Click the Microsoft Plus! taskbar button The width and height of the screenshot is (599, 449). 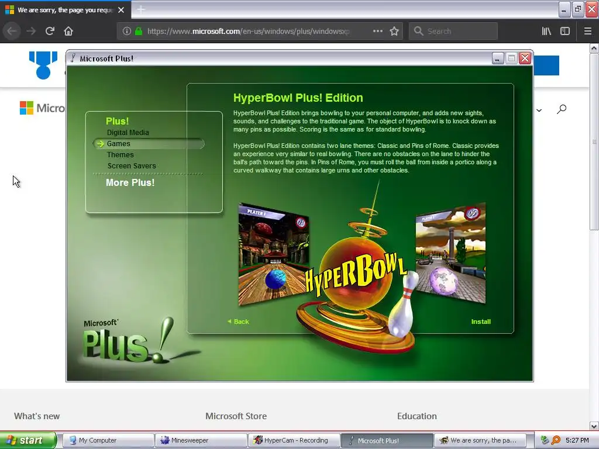click(x=387, y=440)
